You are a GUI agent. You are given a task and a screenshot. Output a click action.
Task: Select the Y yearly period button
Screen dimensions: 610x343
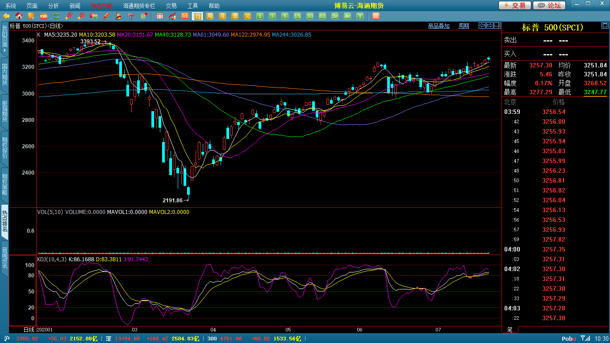pos(360,16)
